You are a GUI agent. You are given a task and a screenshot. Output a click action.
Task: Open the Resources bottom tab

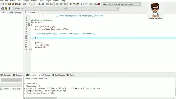(18, 75)
